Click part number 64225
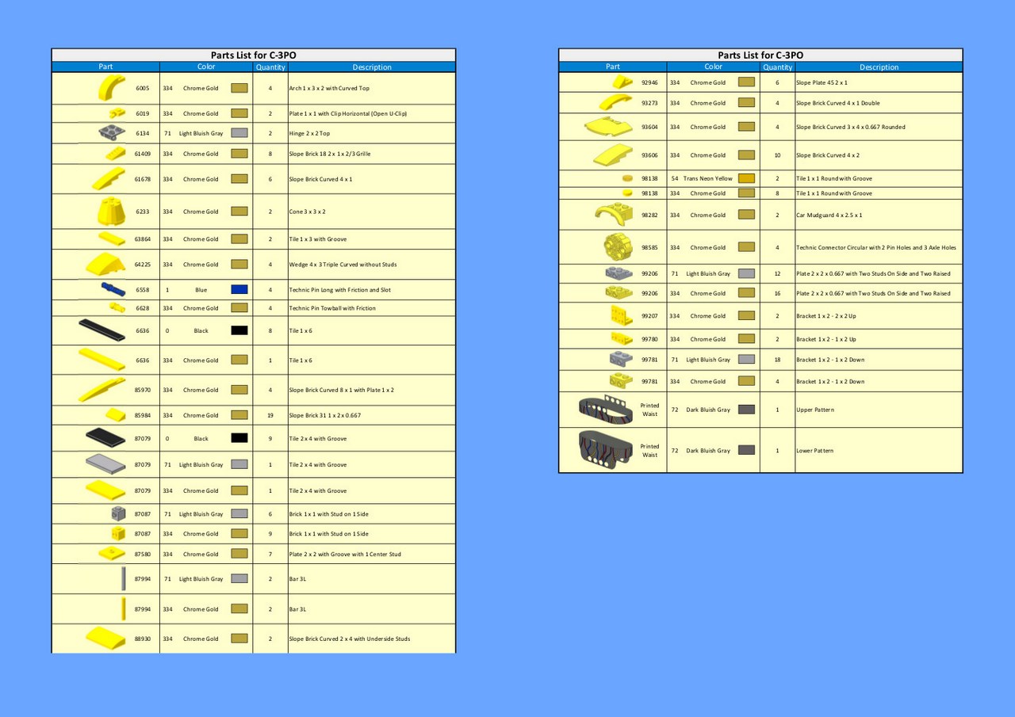Viewport: 1015px width, 717px height. (x=143, y=265)
